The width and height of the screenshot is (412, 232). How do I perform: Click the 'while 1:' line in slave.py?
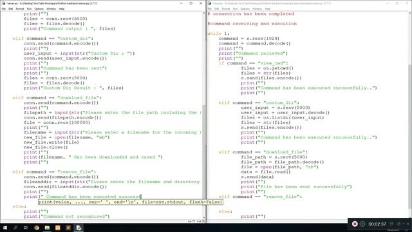(218, 34)
